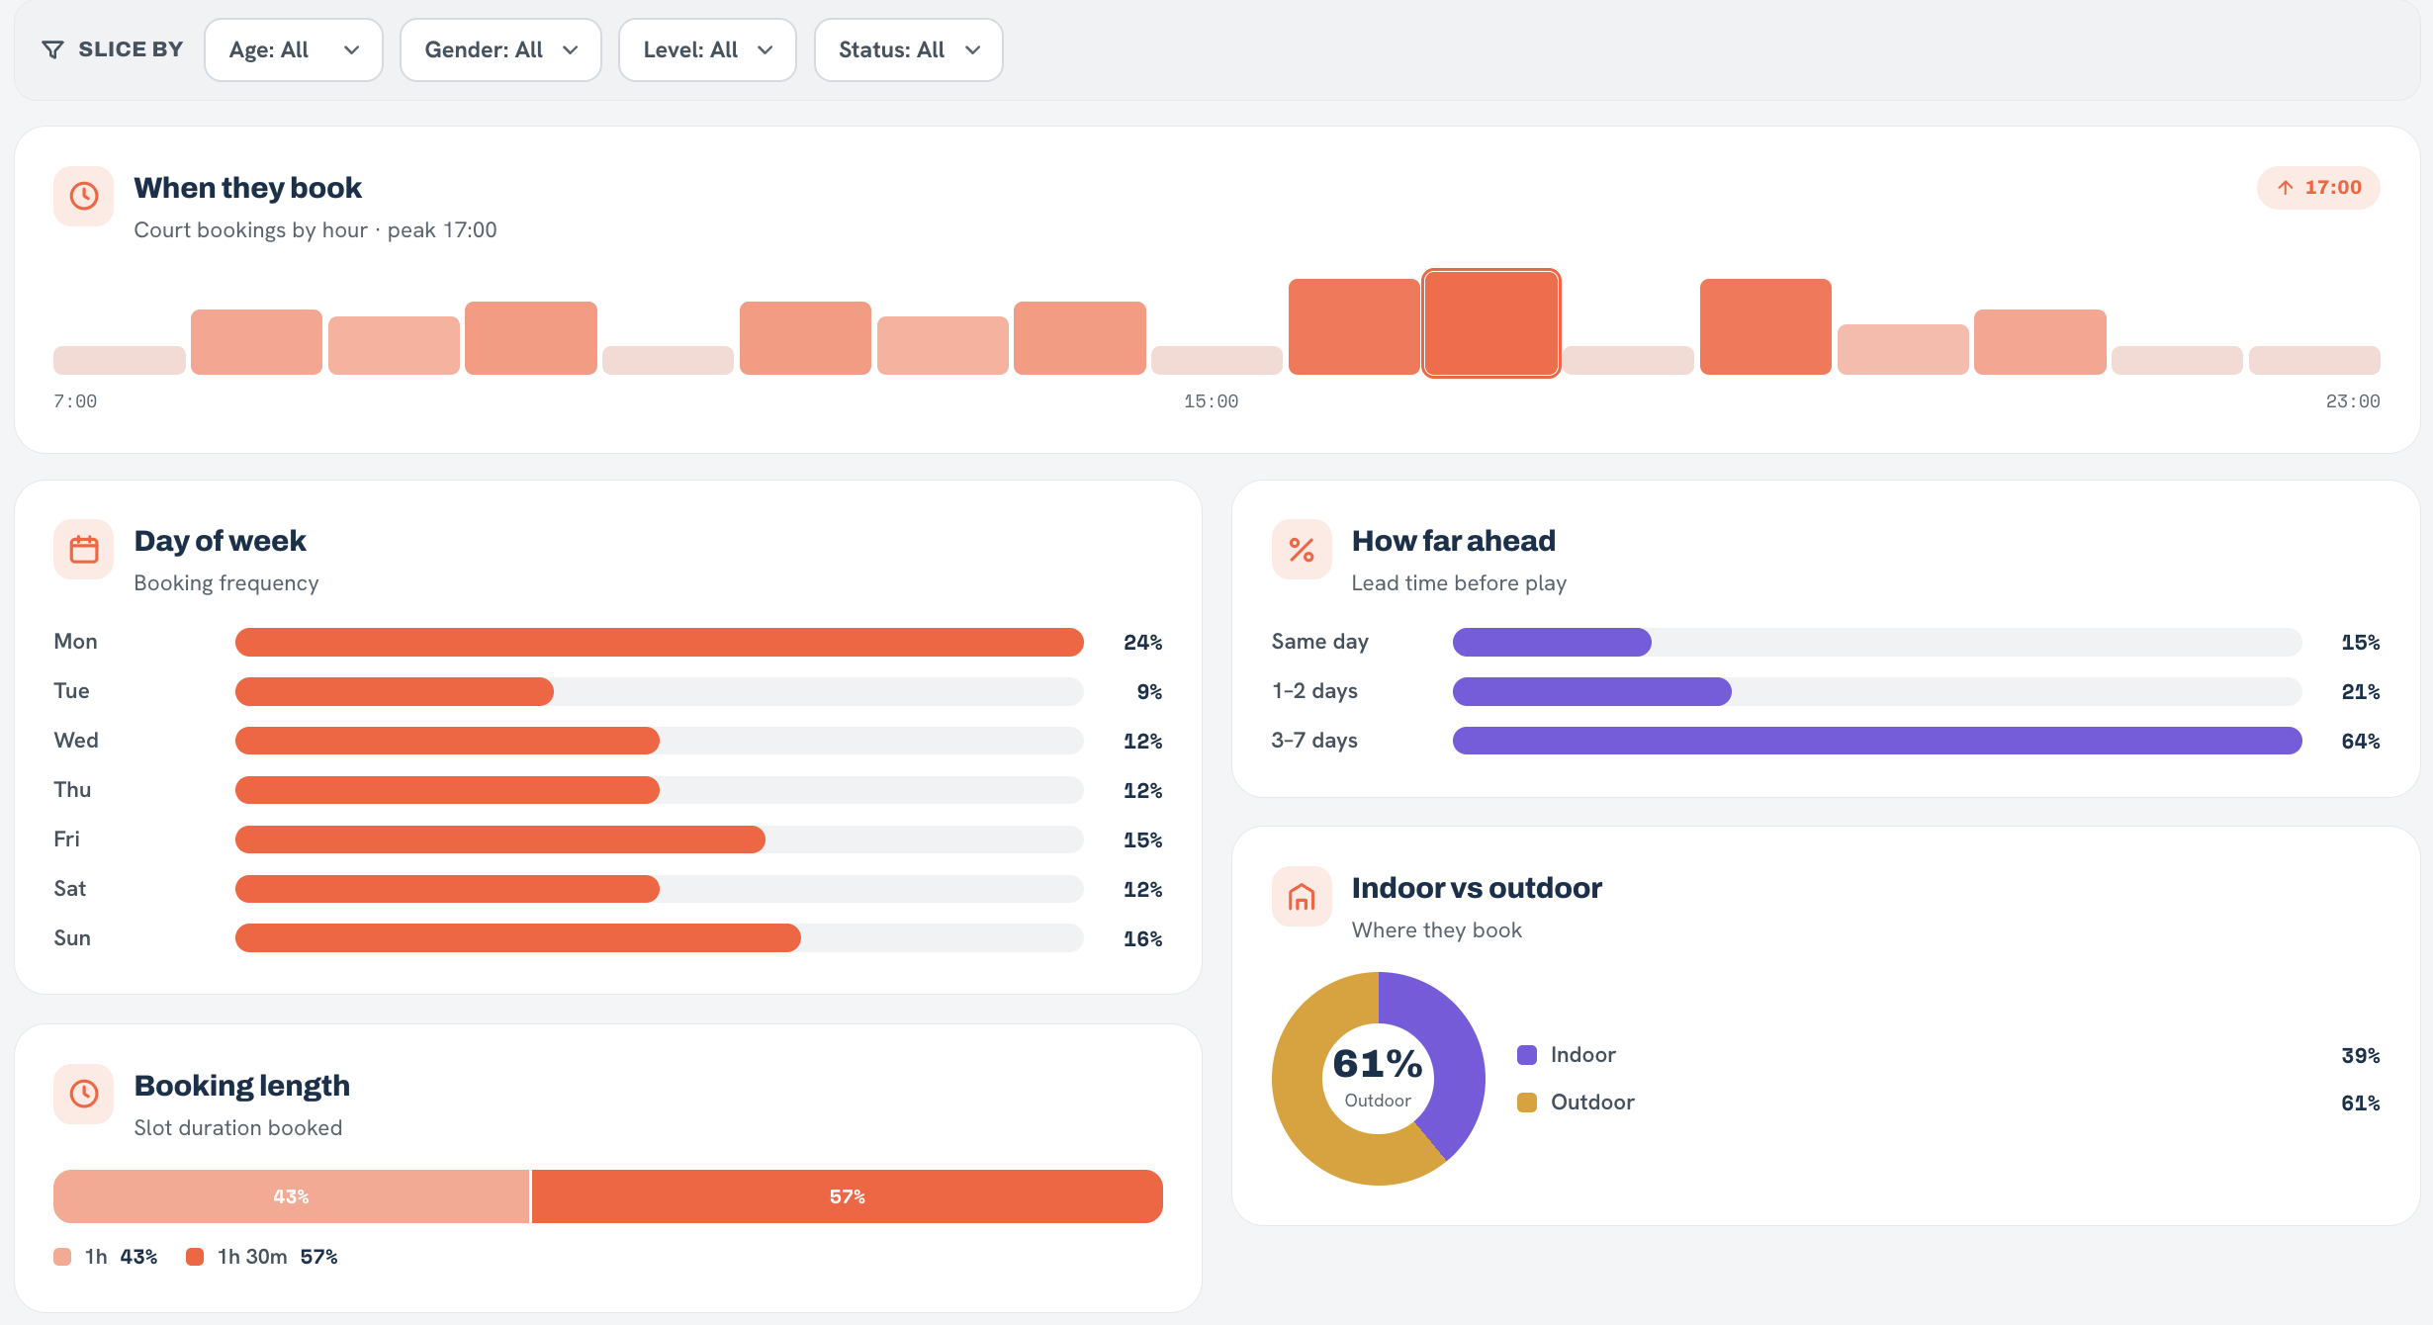Viewport: 2433px width, 1325px height.
Task: Select the highlighted 17:00 peak hour bar
Action: coord(1491,323)
